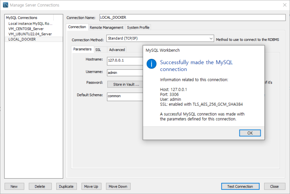This screenshot has height=194, width=290.
Task: Select Local instance MySQL connection in list
Action: pos(30,24)
